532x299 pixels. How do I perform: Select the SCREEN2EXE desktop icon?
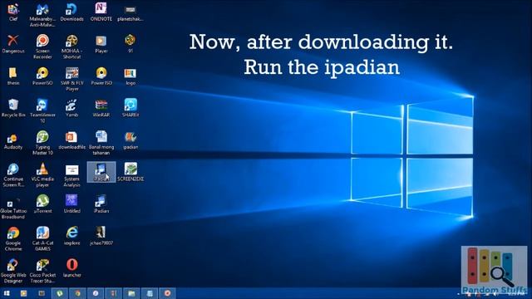click(x=131, y=172)
